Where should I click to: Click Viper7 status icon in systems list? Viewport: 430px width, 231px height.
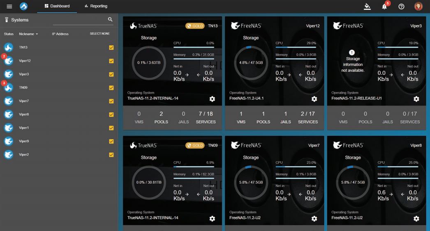pyautogui.click(x=9, y=101)
